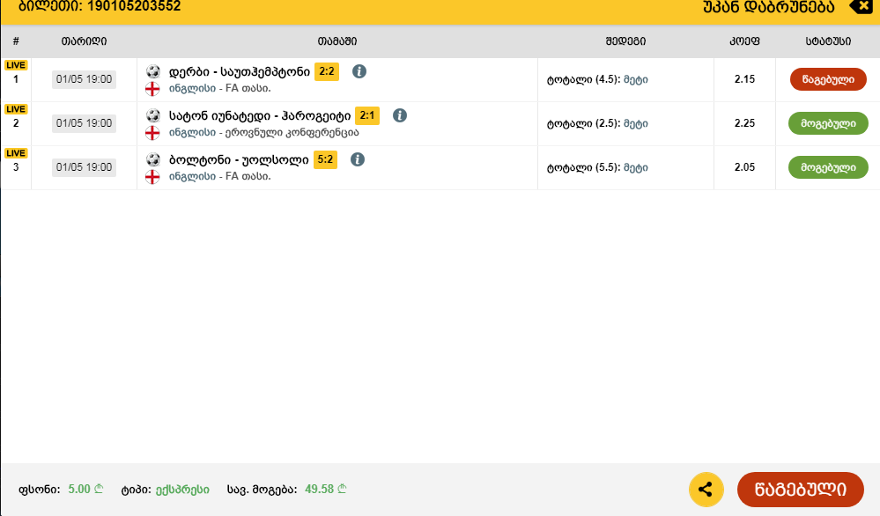This screenshot has height=516, width=880.
Task: Click the # column header
Action: (x=16, y=41)
